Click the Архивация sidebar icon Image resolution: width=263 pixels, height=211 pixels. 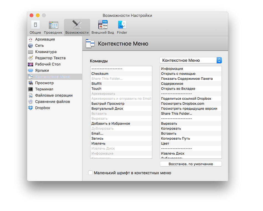pos(30,39)
